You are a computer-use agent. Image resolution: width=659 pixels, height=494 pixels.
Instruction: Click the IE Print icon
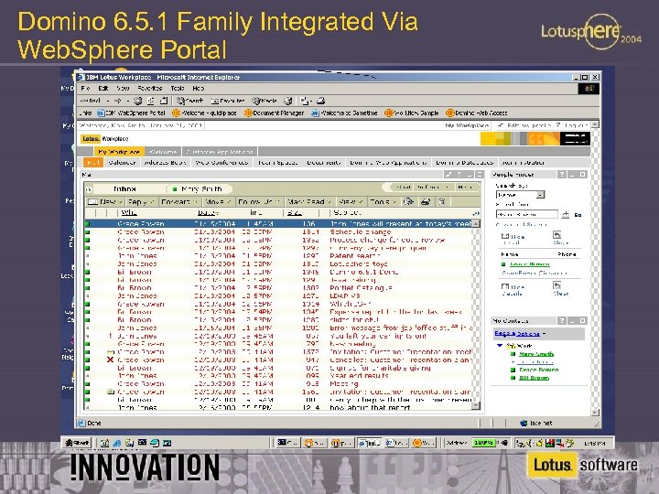(x=320, y=101)
